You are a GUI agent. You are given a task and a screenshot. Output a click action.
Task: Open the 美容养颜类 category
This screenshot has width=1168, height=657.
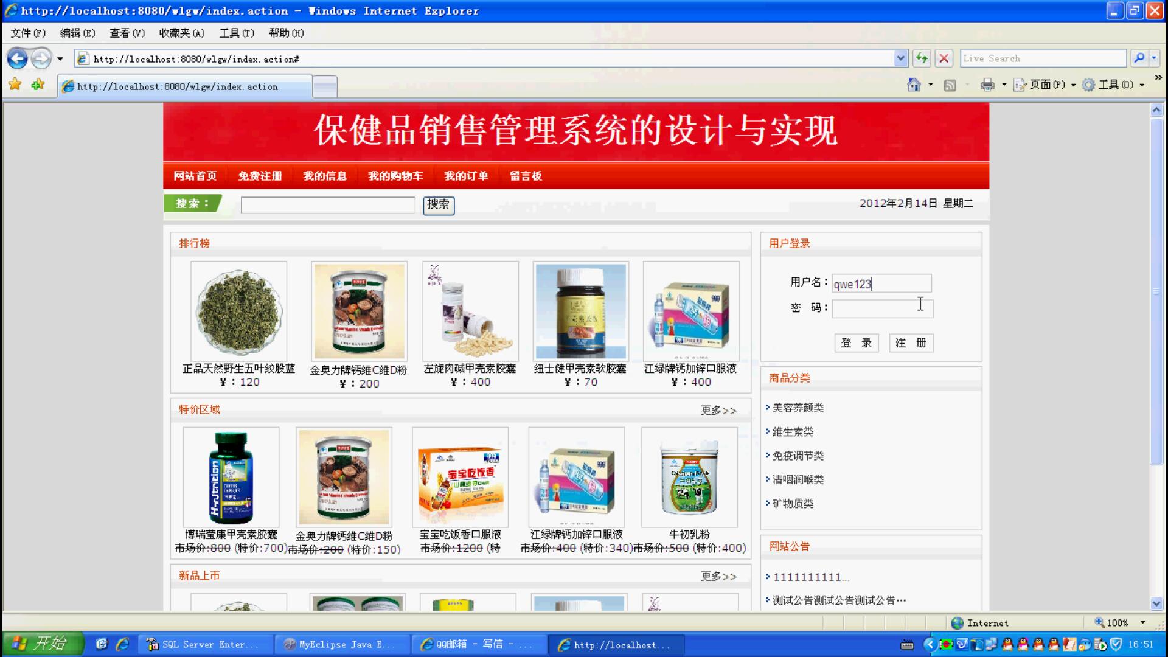[x=798, y=408]
